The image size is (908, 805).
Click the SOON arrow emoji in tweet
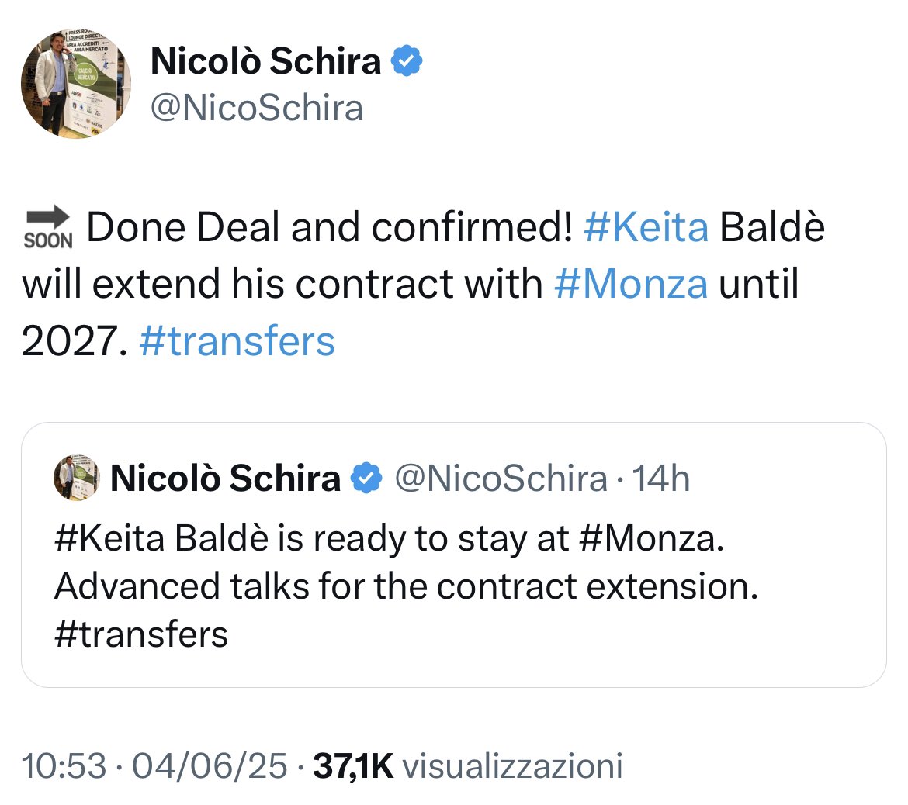click(48, 227)
